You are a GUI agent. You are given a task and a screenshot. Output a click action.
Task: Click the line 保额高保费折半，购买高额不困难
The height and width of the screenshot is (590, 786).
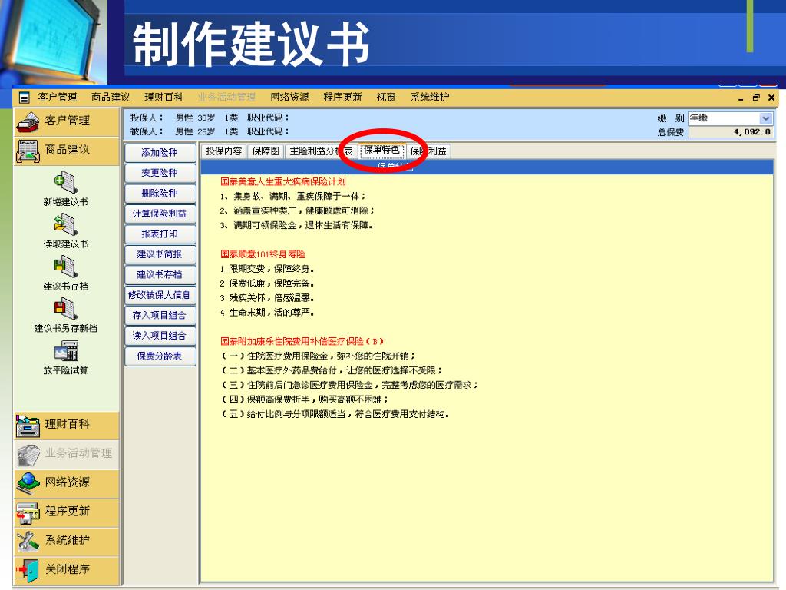(x=305, y=399)
